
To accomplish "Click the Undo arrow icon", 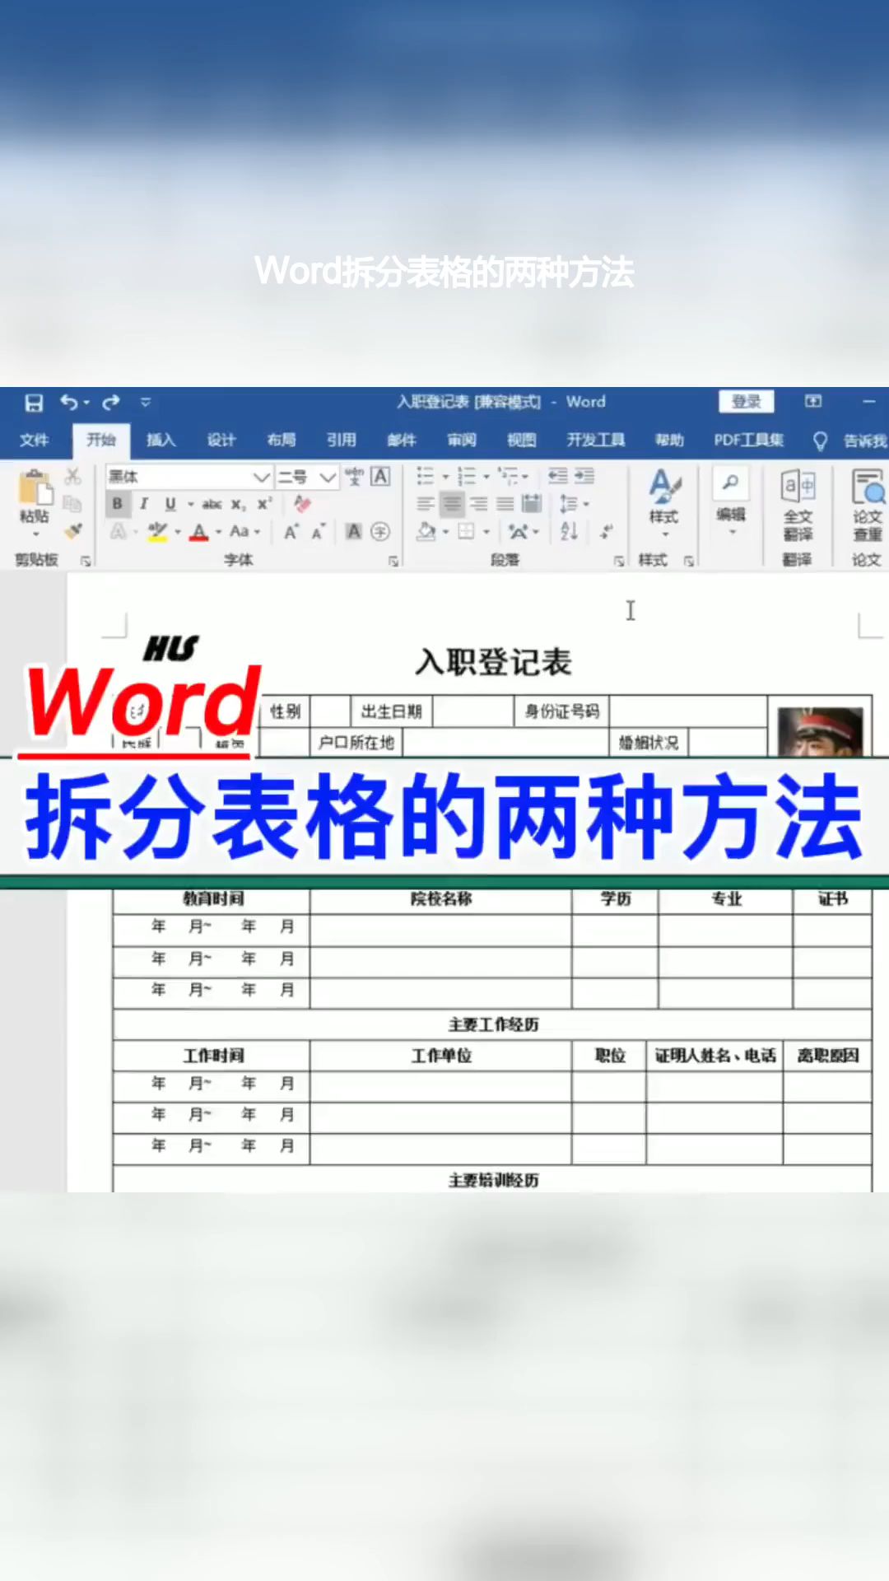I will coord(69,403).
